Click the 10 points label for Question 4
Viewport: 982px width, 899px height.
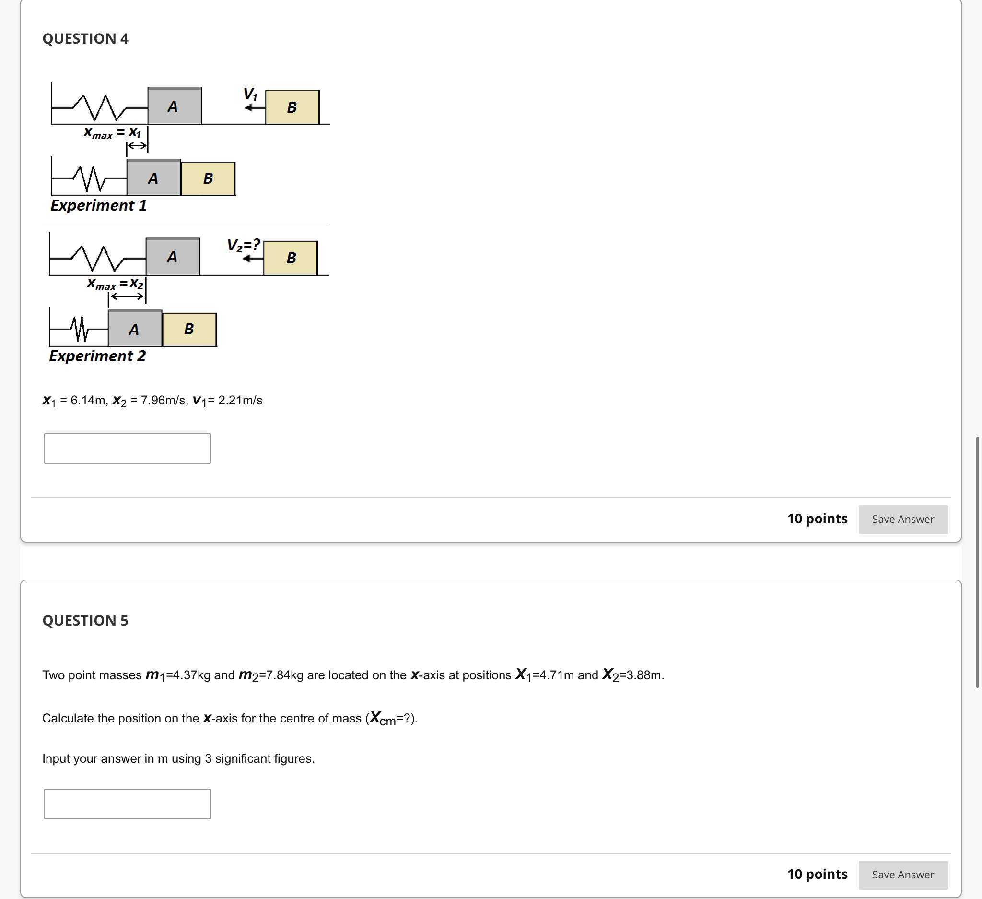pyautogui.click(x=818, y=519)
